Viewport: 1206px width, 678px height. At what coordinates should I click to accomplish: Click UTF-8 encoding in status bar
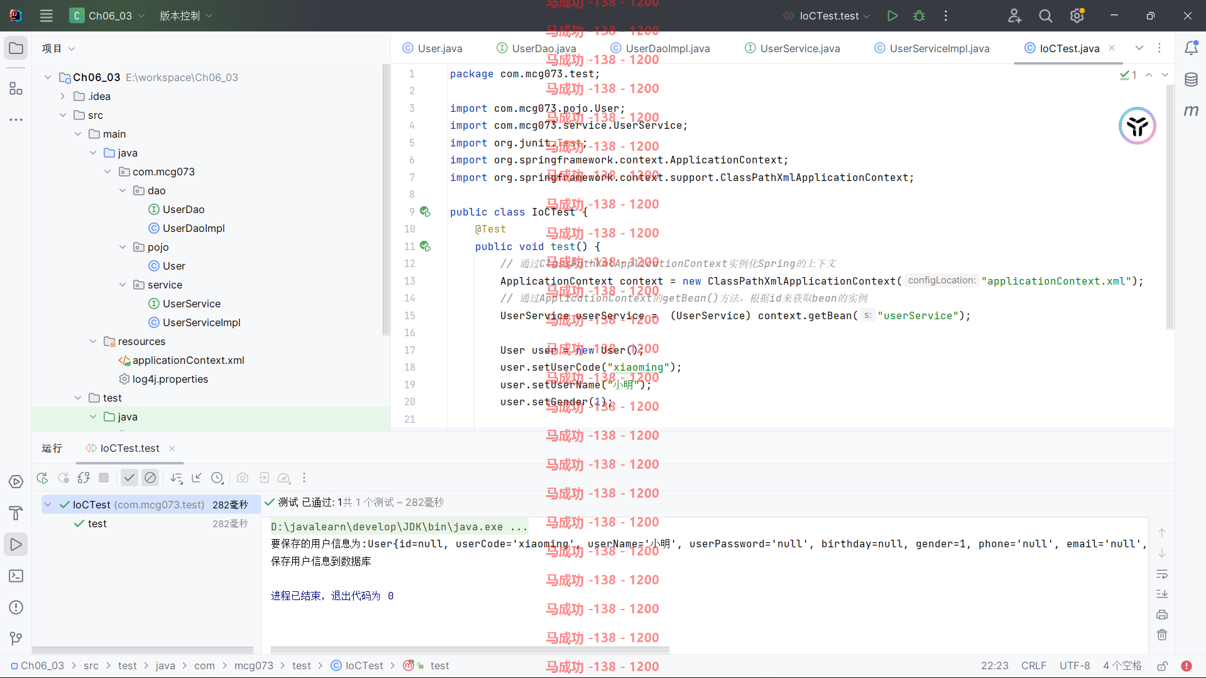click(1075, 666)
